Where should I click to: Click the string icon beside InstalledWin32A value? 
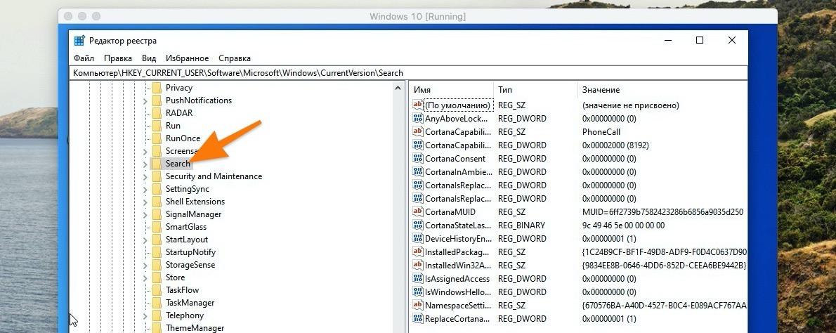coord(418,265)
